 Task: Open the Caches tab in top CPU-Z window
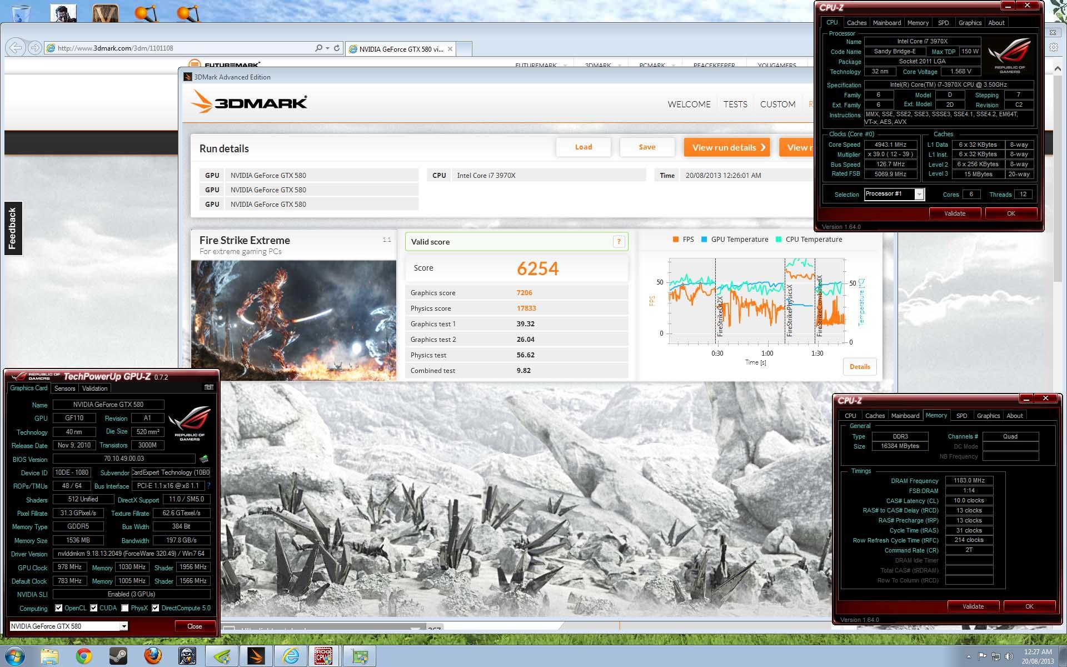[856, 23]
